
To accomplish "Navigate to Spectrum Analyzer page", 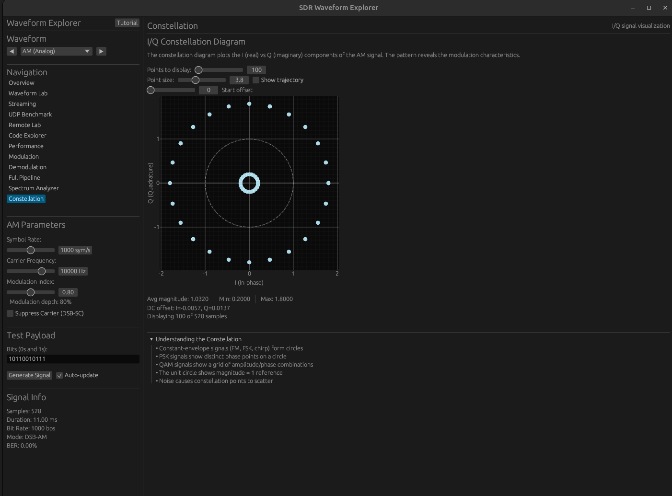I will click(34, 188).
